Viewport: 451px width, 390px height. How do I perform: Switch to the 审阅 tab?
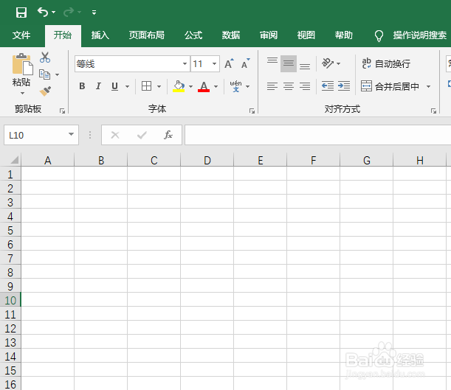click(x=269, y=35)
